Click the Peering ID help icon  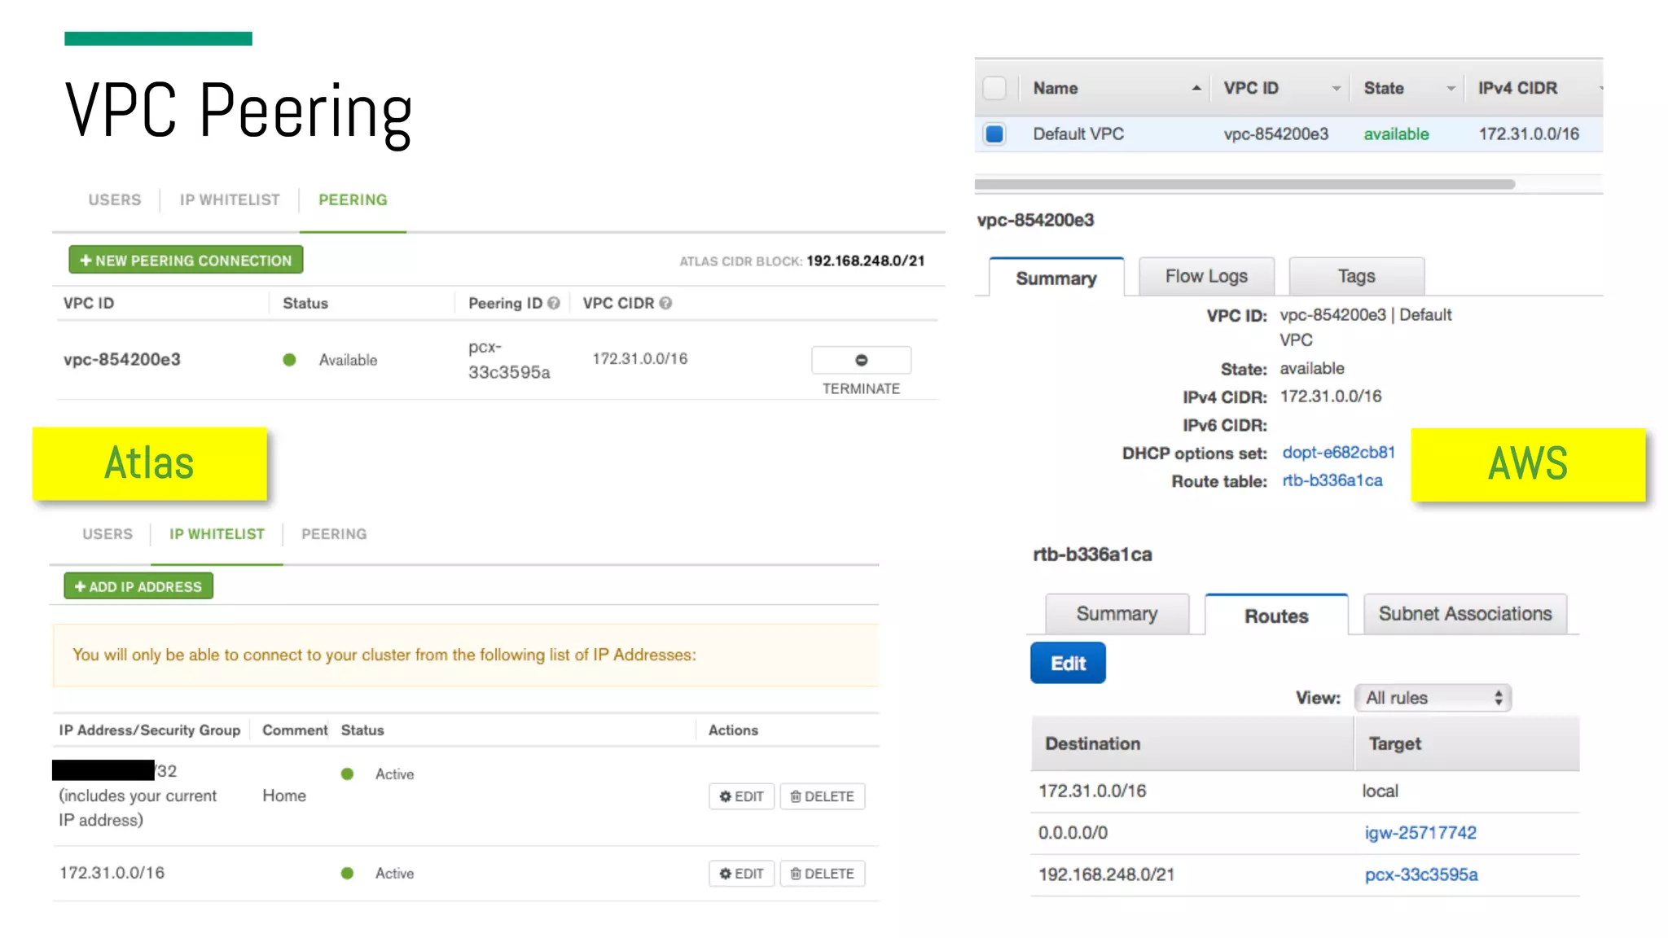click(x=554, y=303)
